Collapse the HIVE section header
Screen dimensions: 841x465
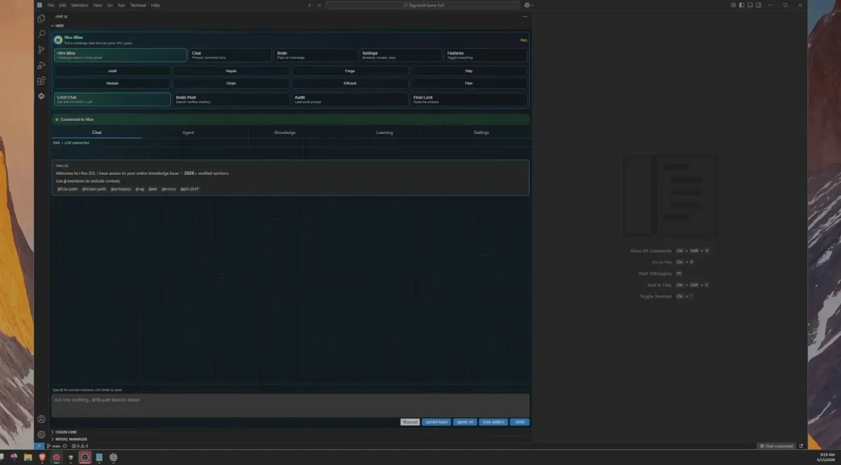coord(59,26)
